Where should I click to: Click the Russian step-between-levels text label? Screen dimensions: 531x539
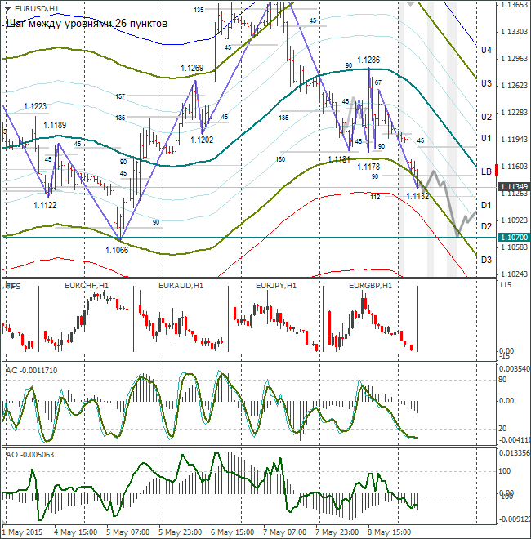pos(87,24)
